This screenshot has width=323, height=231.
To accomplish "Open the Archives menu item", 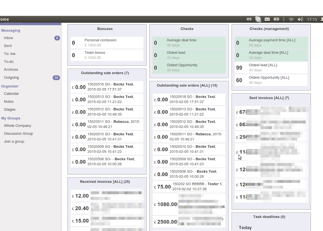I will pos(11,69).
